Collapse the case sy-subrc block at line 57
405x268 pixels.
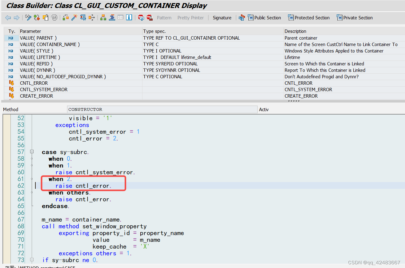(x=32, y=152)
